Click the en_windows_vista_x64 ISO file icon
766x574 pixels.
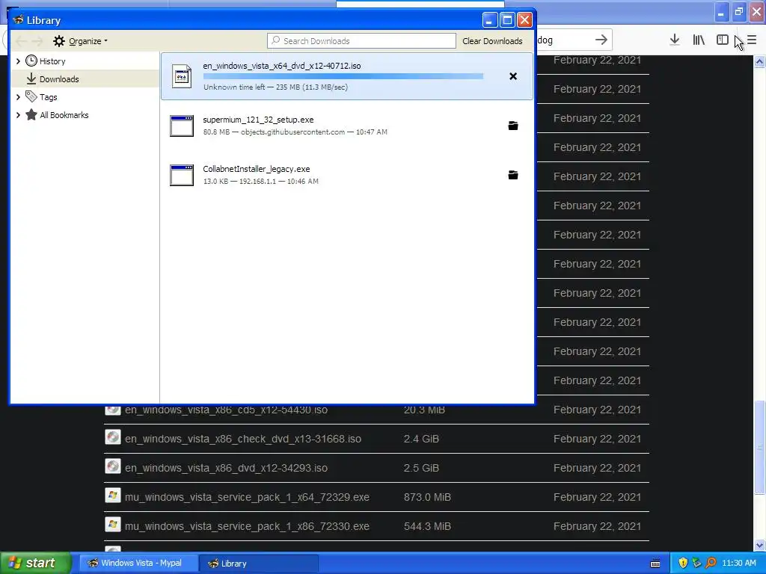[182, 76]
